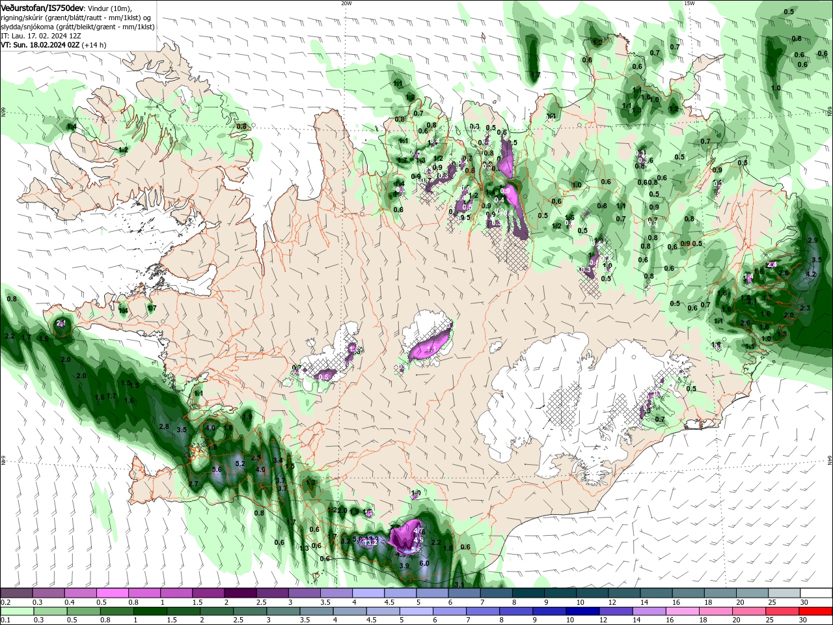Select the rain legend swatch labeled 0.3
Image resolution: width=833 pixels, height=625 pixels.
(x=50, y=611)
